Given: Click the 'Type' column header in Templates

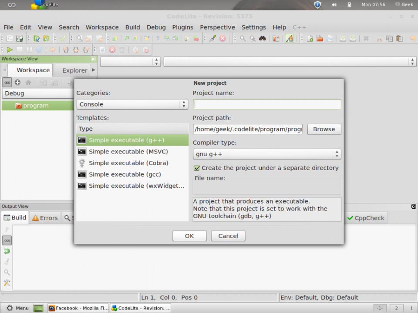Looking at the screenshot, I should (132, 129).
